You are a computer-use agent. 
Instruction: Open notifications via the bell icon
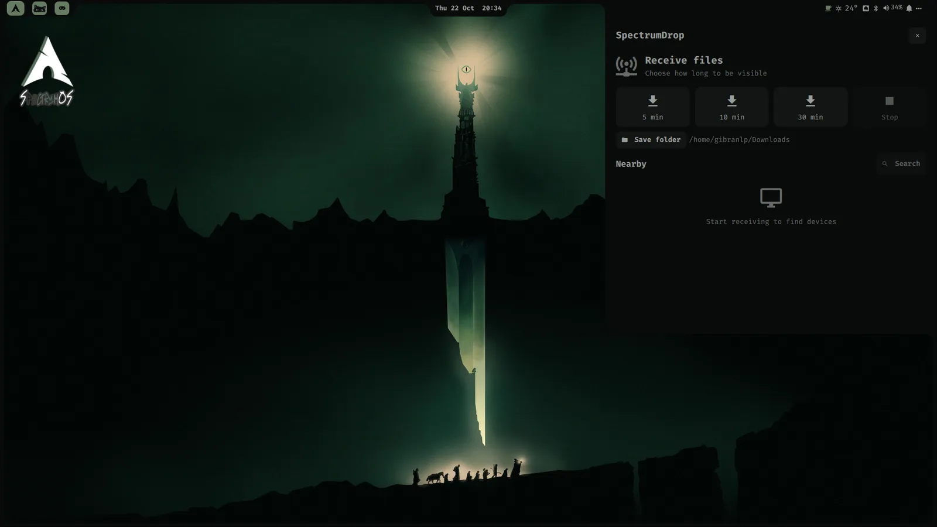pos(909,8)
